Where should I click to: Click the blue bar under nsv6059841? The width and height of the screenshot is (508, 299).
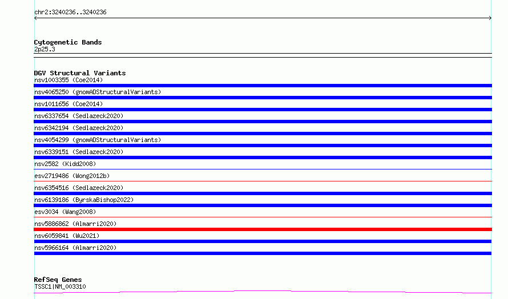(x=263, y=241)
